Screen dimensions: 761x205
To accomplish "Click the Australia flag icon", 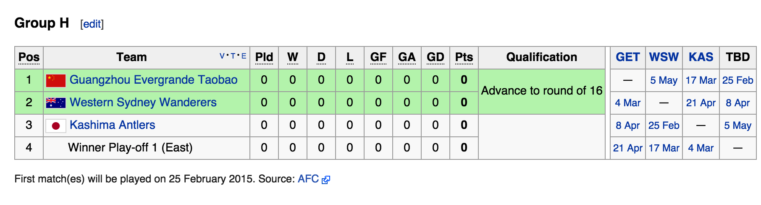I will coord(55,103).
